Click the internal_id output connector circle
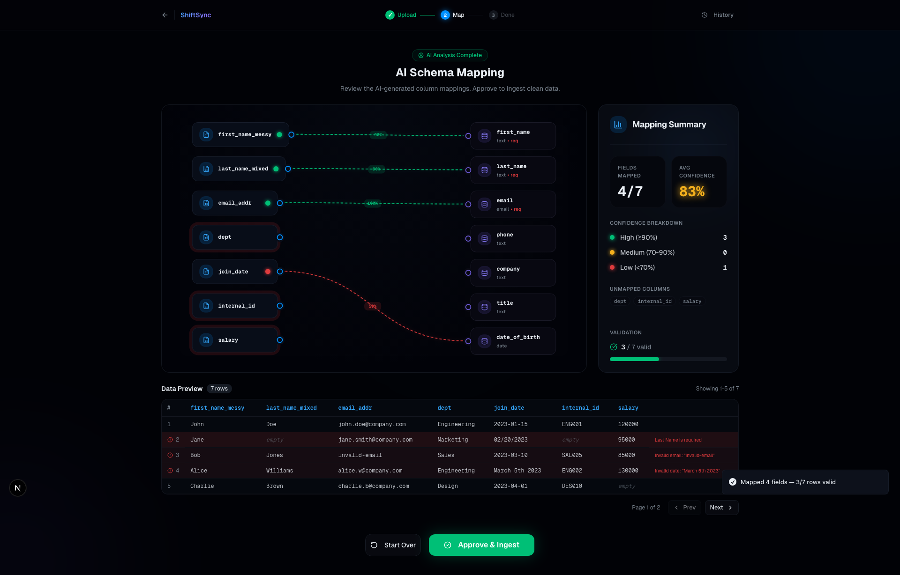 (x=280, y=306)
